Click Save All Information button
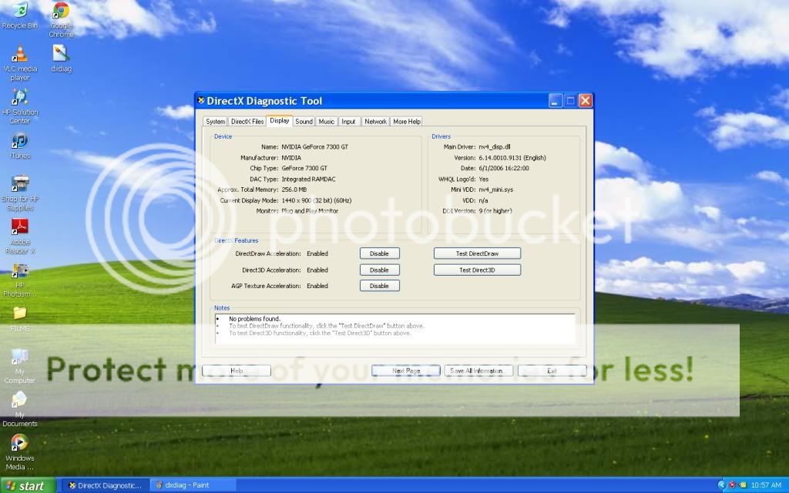Viewport: 789px width, 493px height. [478, 371]
